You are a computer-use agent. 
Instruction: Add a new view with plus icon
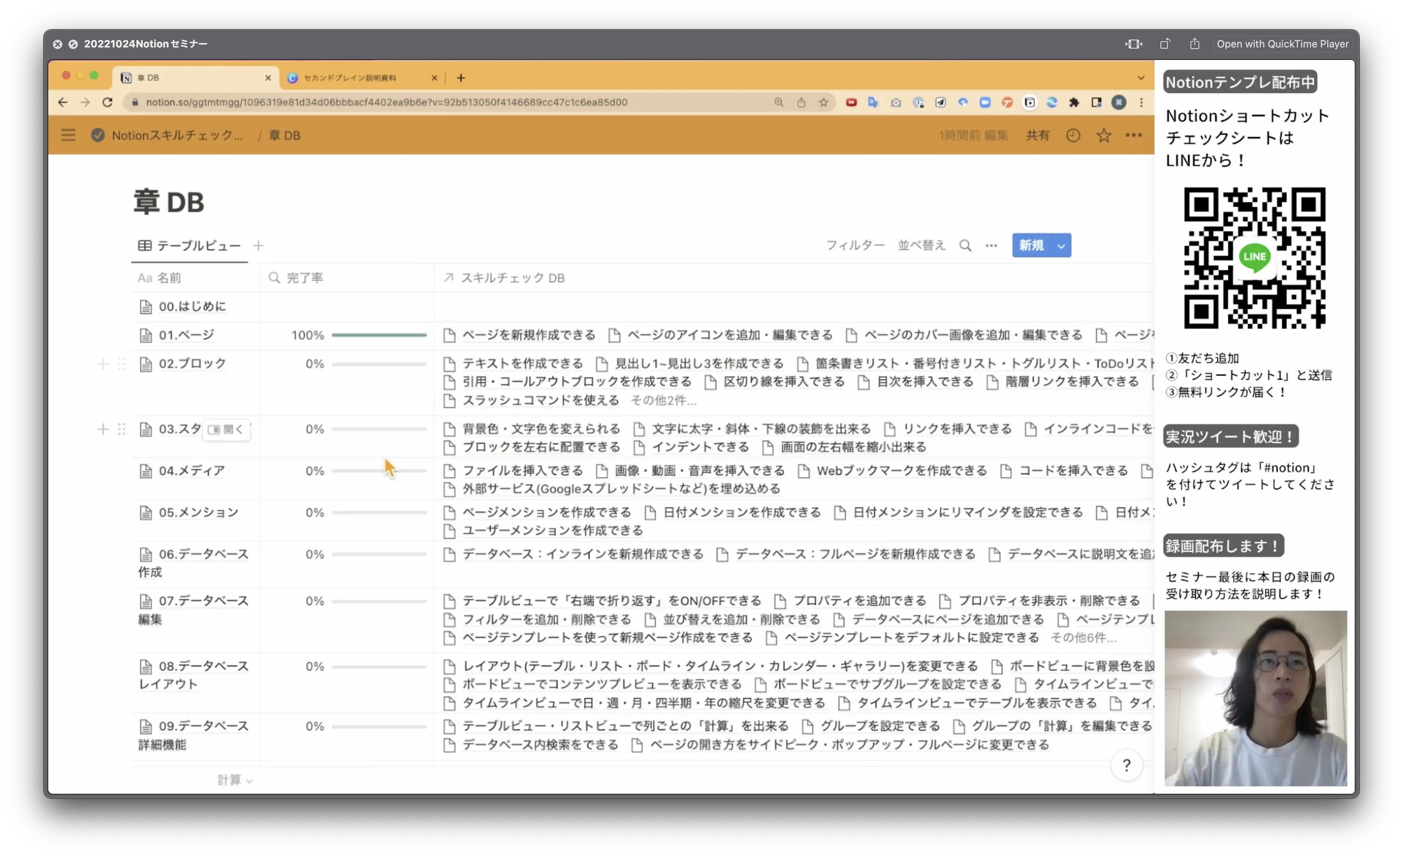click(x=258, y=245)
